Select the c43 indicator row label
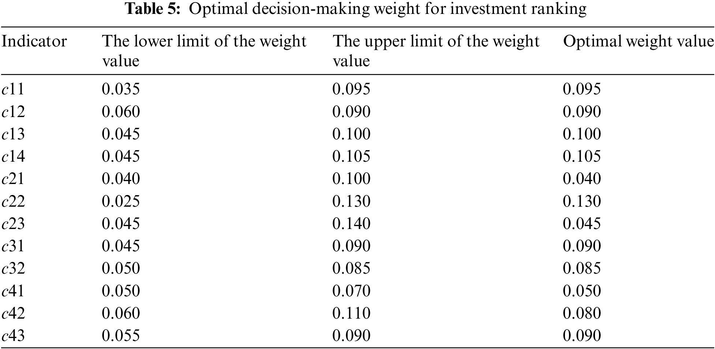The width and height of the screenshot is (715, 349). pyautogui.click(x=13, y=336)
